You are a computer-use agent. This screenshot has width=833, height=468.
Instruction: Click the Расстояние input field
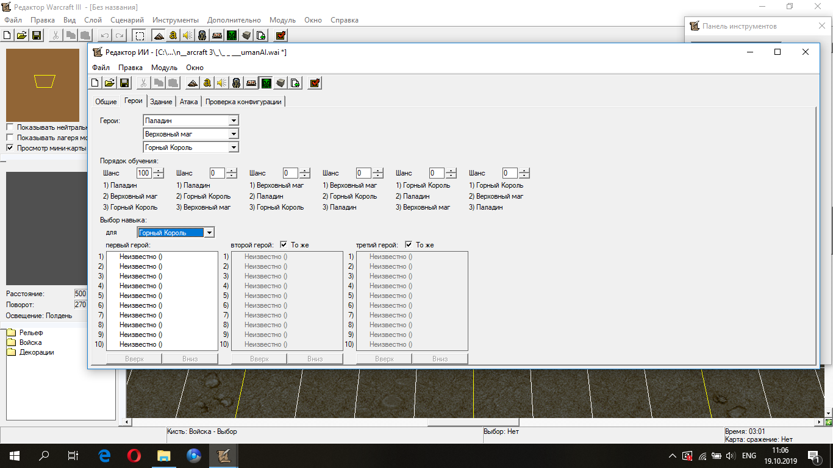click(x=80, y=294)
